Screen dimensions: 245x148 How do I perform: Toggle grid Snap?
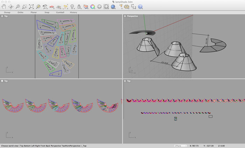click(47, 12)
